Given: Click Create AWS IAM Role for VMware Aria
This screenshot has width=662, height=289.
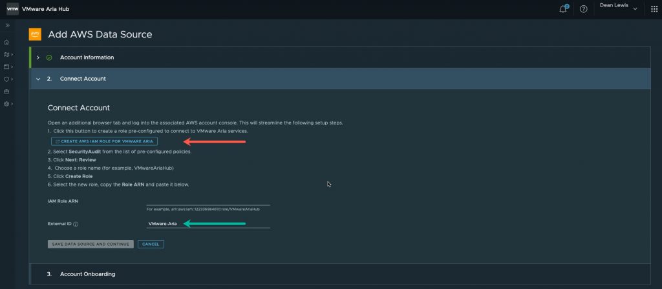Looking at the screenshot, I should click(x=104, y=141).
